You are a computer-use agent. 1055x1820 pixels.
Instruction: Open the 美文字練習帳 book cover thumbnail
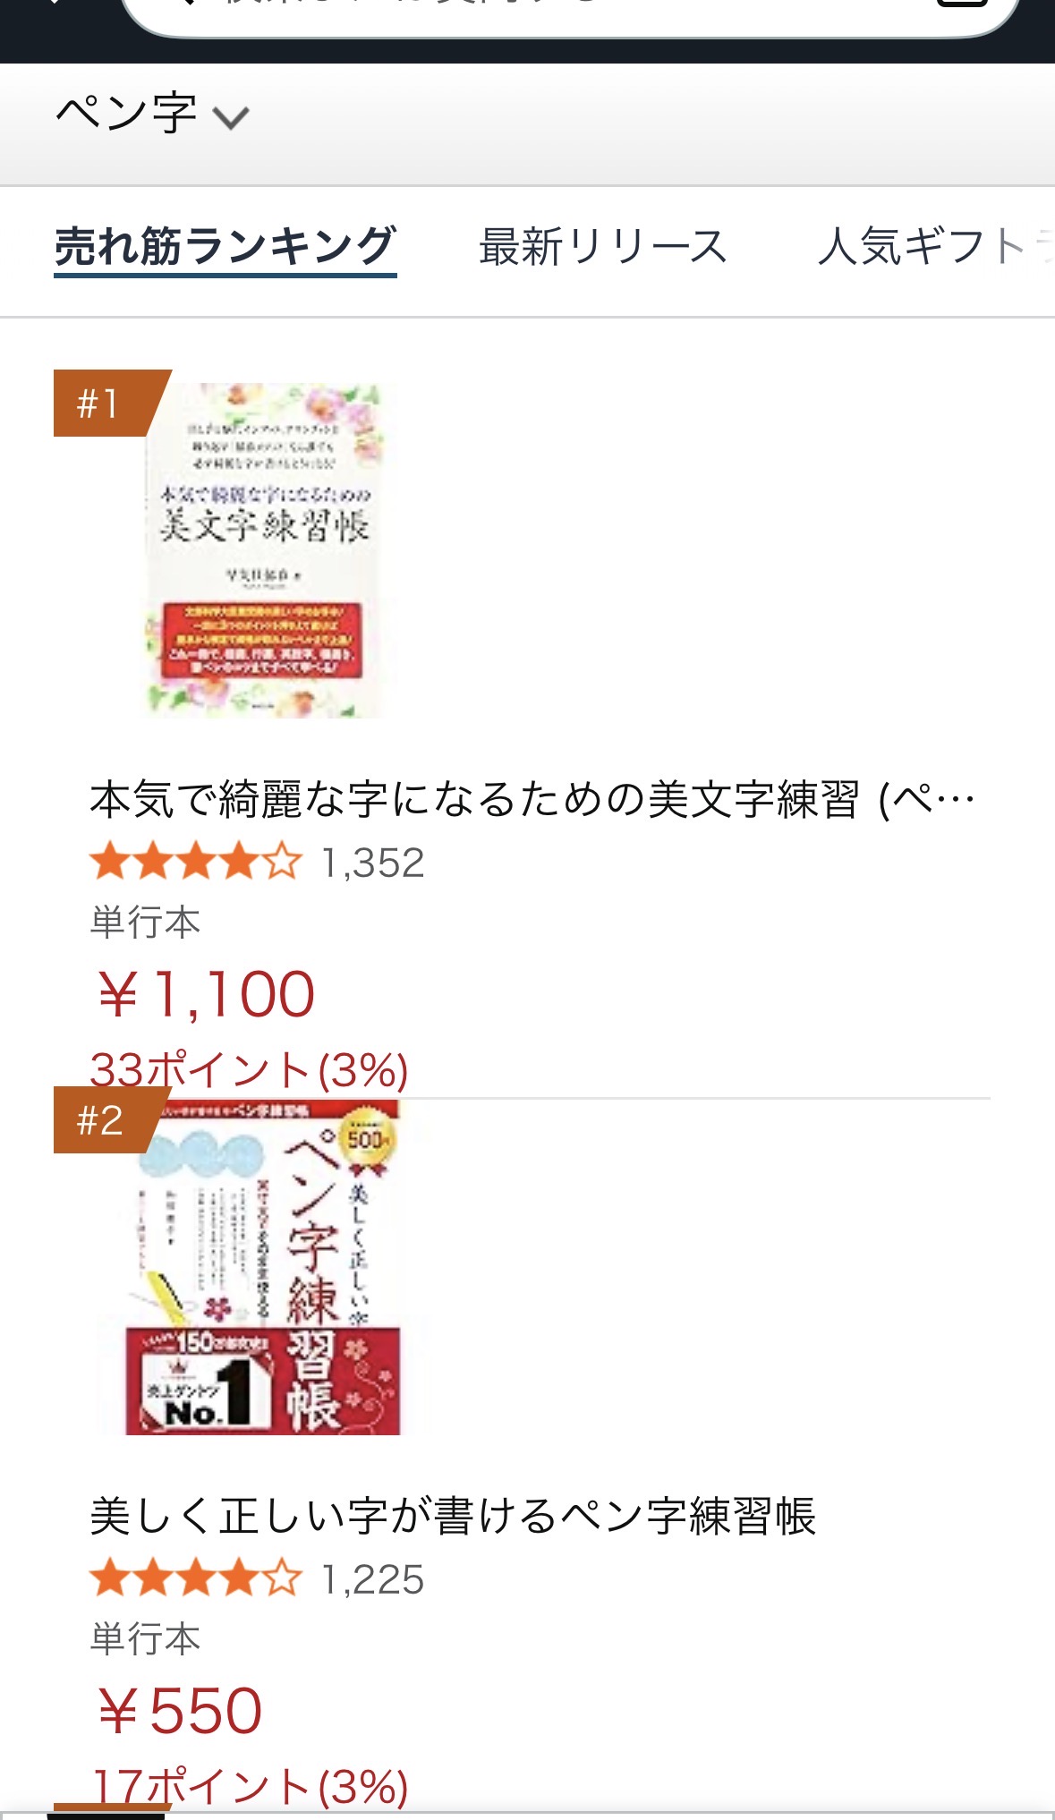[265, 550]
